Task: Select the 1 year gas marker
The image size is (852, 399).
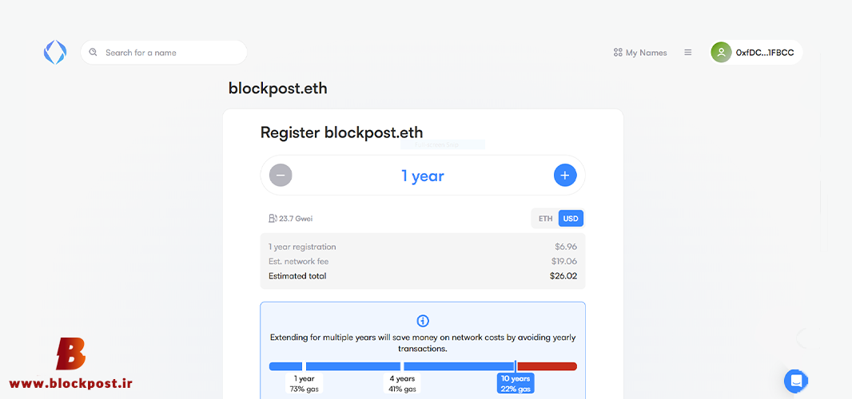Action: point(305,383)
